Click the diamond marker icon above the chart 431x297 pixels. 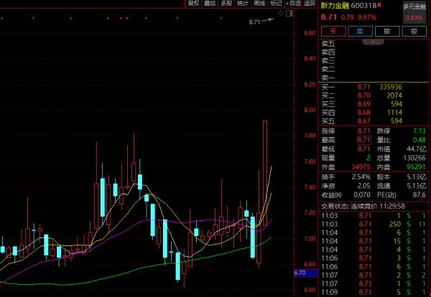click(280, 13)
